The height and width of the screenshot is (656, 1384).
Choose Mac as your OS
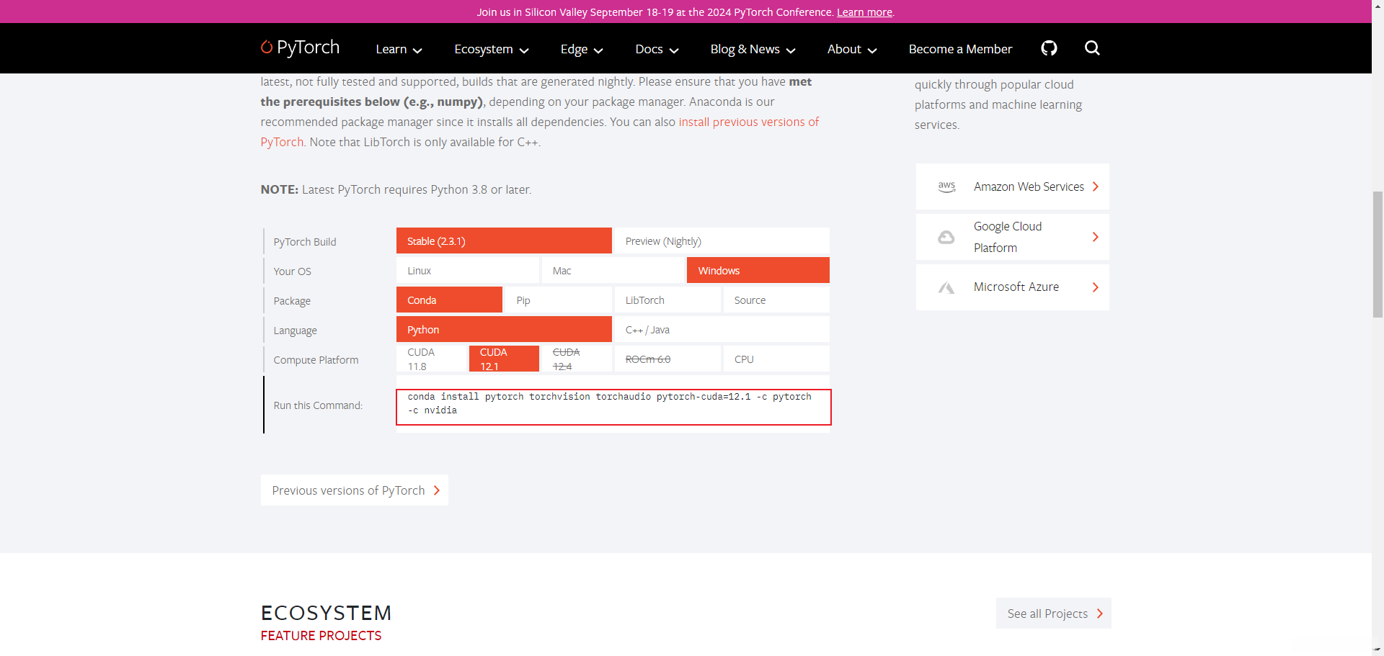(x=613, y=271)
